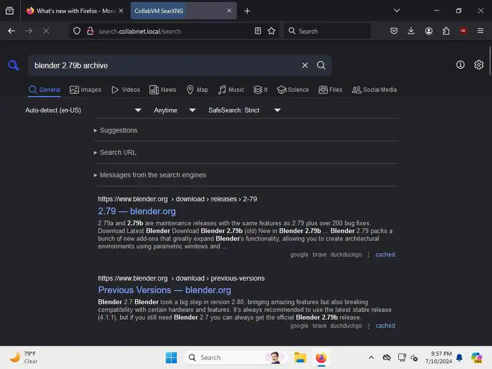Image resolution: width=492 pixels, height=369 pixels.
Task: Expand the Suggestions section
Action: pos(115,130)
